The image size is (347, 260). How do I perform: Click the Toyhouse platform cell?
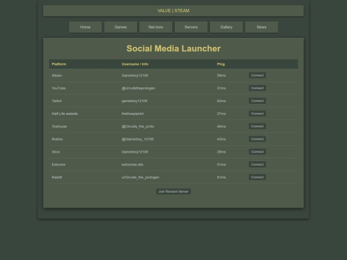[x=59, y=126]
